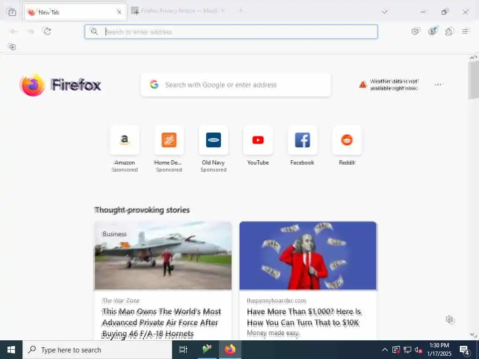Click thepennyhoarder.com source label
The image size is (479, 359).
pyautogui.click(x=276, y=301)
